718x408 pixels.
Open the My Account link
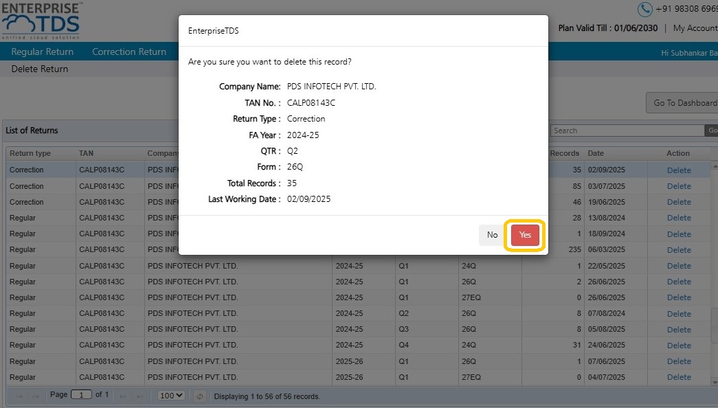point(695,28)
